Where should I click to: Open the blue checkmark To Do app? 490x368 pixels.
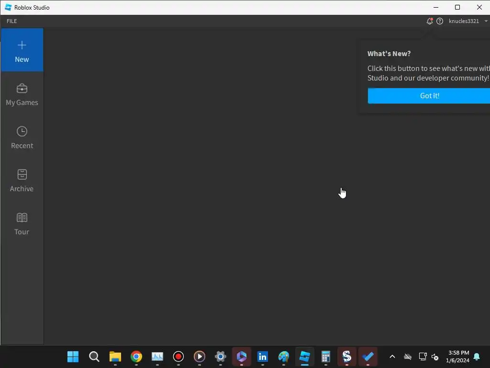[368, 356]
